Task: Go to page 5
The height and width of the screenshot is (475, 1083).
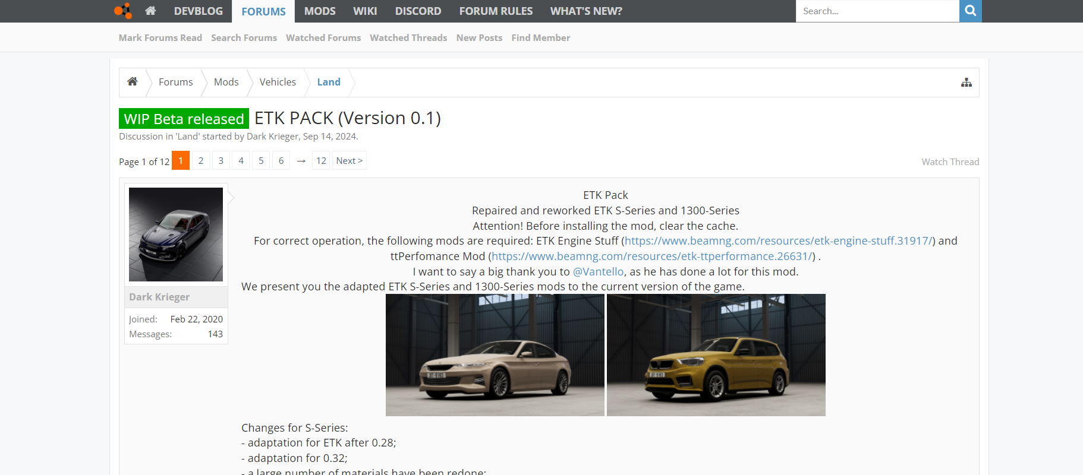Action: coord(261,160)
